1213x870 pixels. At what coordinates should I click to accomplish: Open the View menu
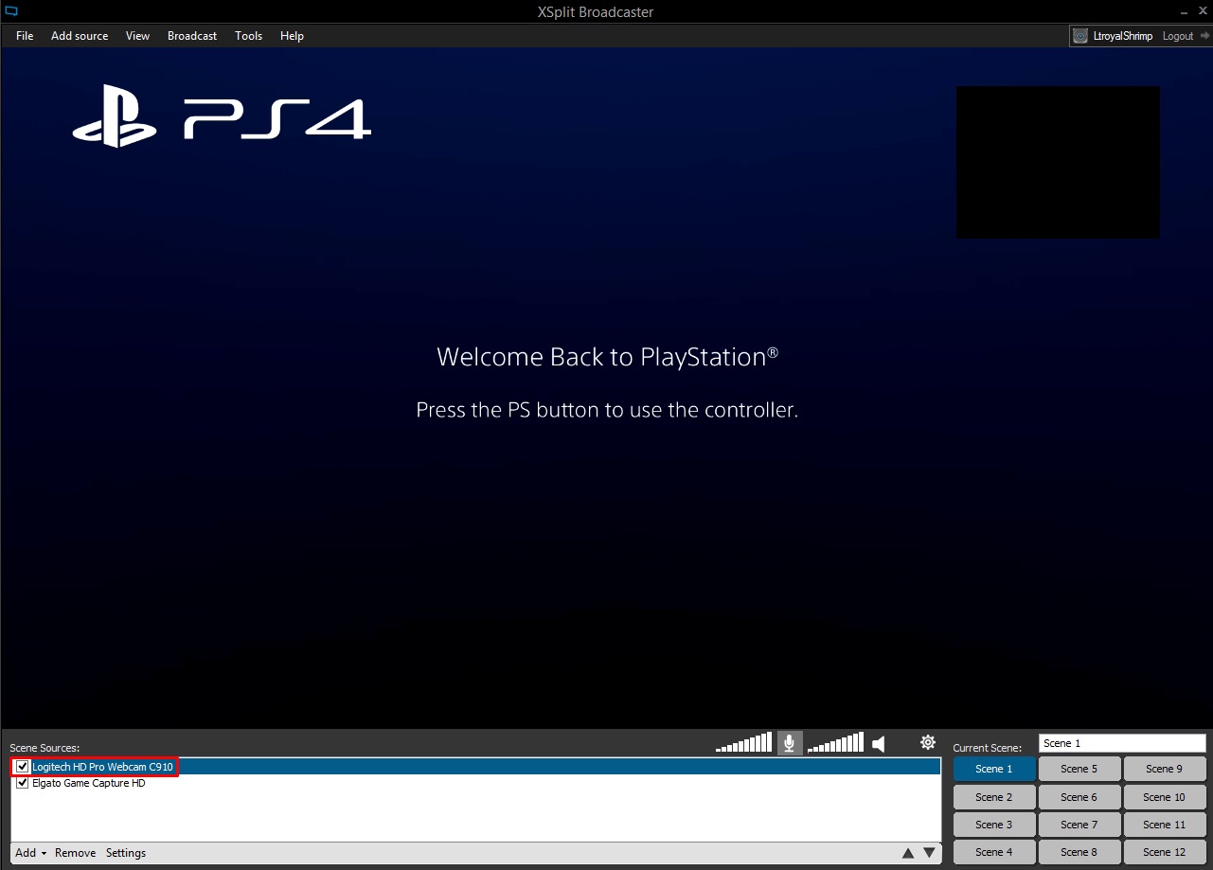tap(138, 36)
